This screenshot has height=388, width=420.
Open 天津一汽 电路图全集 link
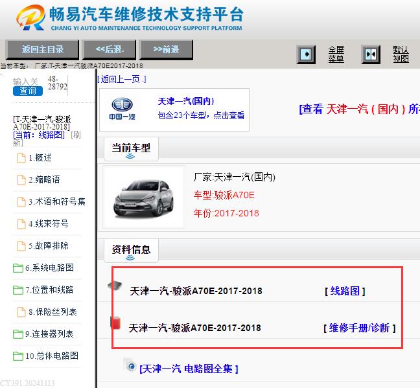point(189,369)
